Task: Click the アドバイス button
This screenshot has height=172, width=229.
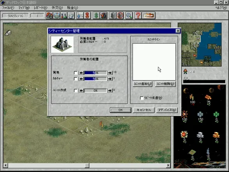Action: 167,110
